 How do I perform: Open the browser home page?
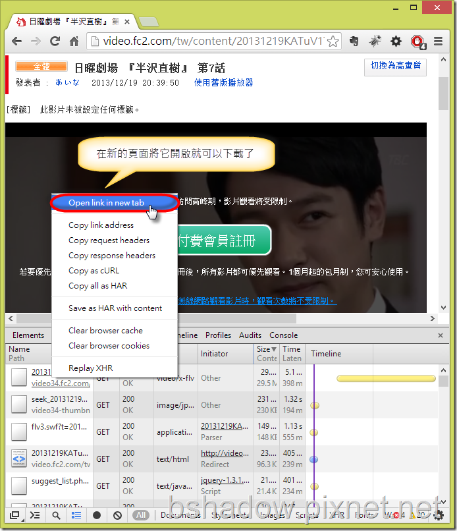click(74, 42)
